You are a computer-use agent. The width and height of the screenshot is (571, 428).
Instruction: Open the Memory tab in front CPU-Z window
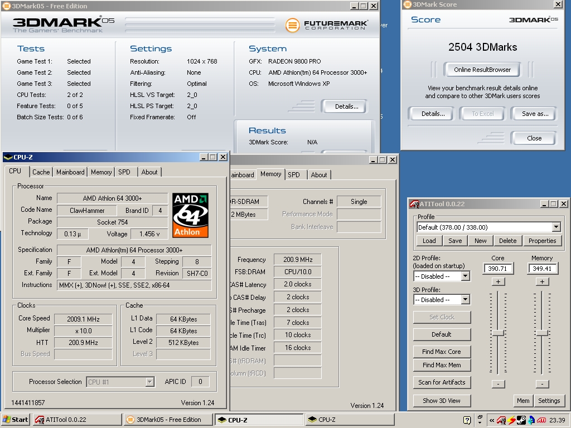click(101, 172)
